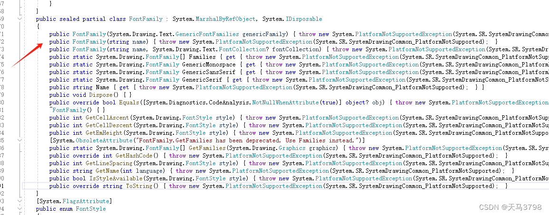549x215 pixels.
Task: Click the 'void' keyword before Dispose
Action: point(79,95)
